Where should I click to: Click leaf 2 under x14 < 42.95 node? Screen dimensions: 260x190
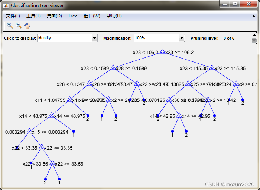tap(186, 131)
